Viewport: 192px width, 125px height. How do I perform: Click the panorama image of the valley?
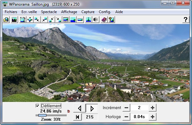(96, 63)
